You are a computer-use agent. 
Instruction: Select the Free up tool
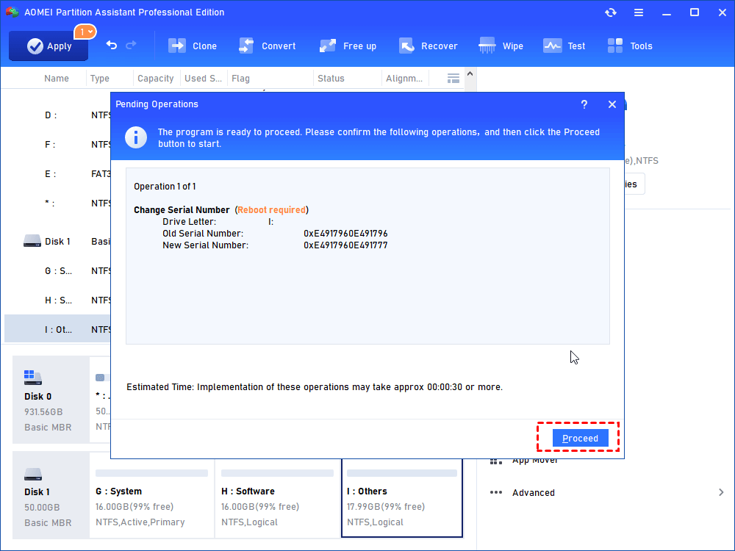(x=348, y=46)
